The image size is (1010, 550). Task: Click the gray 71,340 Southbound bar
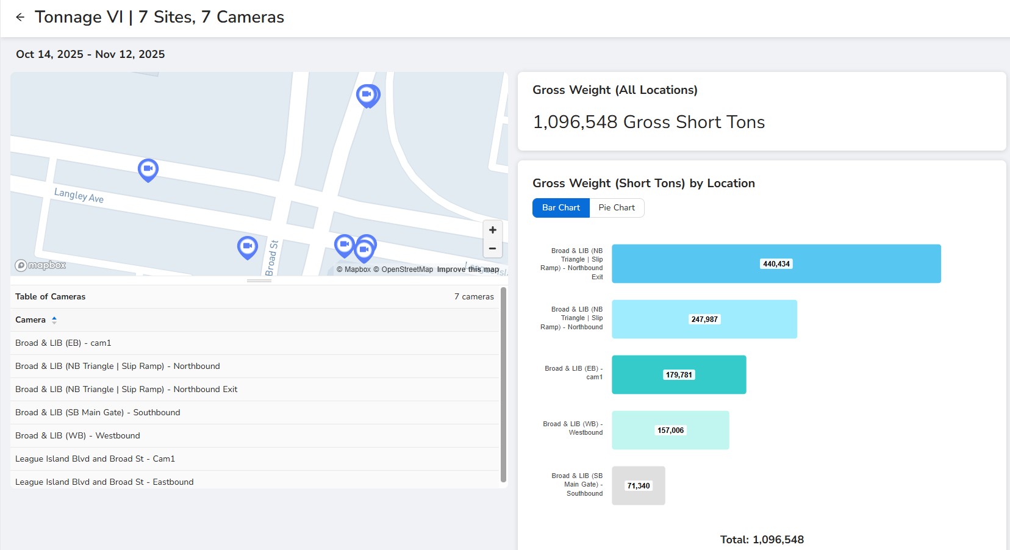pos(638,485)
